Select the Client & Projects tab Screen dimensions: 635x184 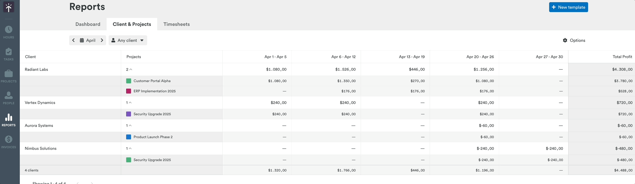coord(132,24)
